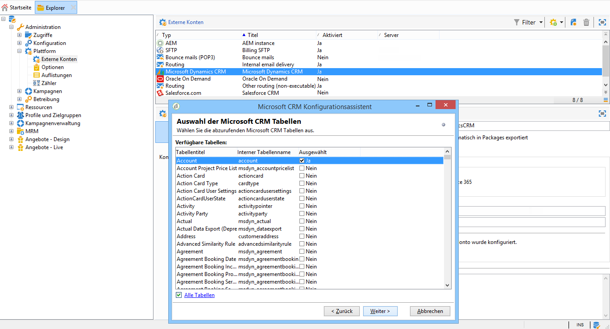This screenshot has width=610, height=329.
Task: Click the Angebote - Design icon
Action: [20, 139]
